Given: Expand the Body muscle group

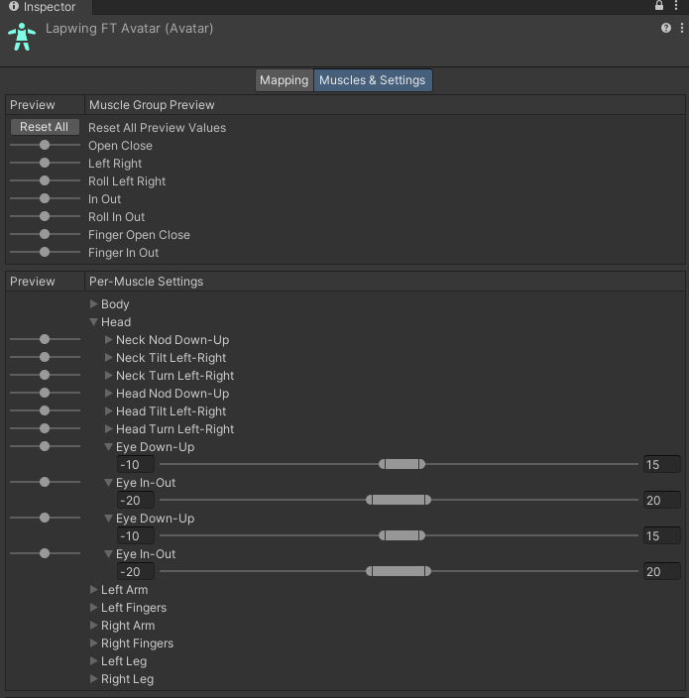Looking at the screenshot, I should [94, 304].
